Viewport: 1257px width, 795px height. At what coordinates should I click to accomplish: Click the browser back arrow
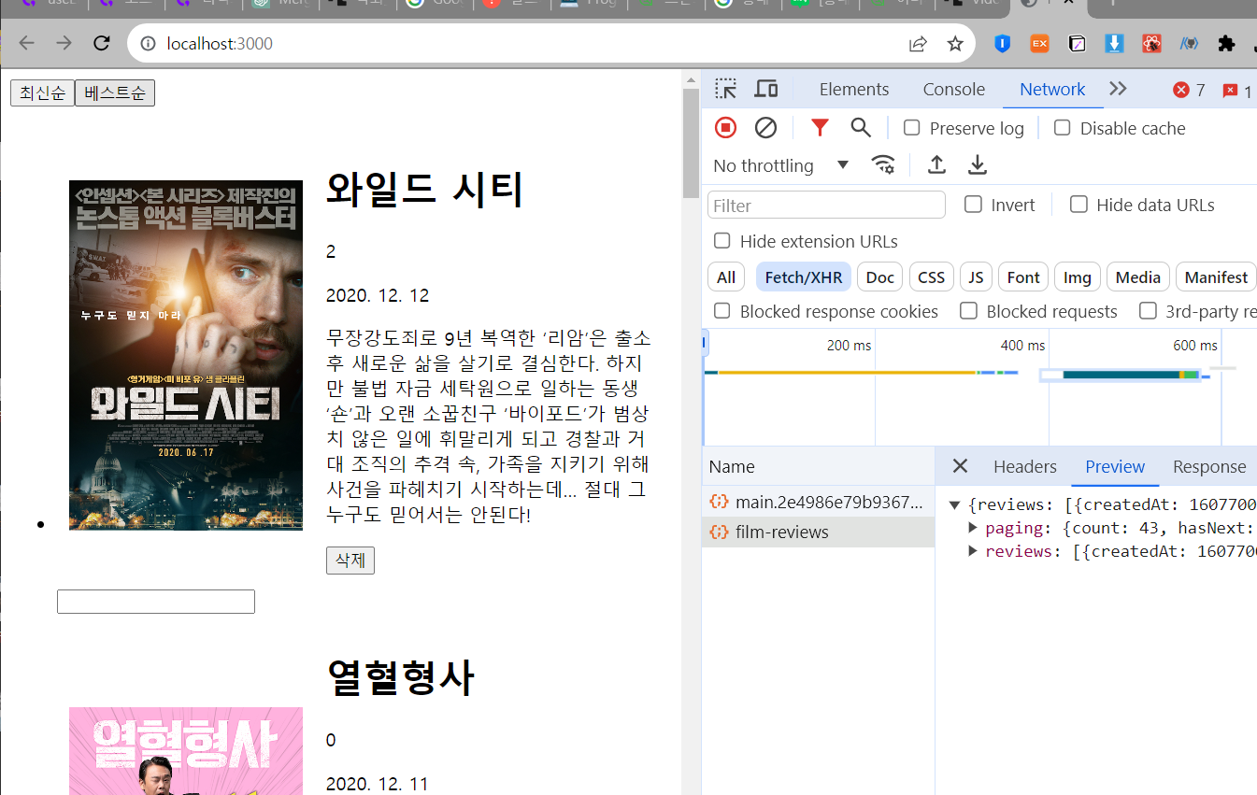(26, 43)
